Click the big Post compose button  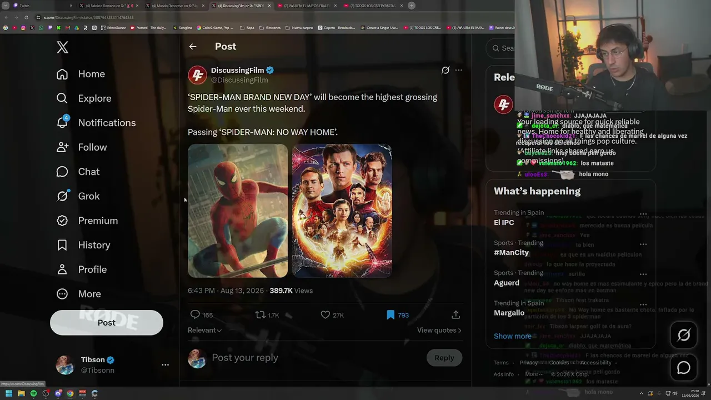(x=107, y=323)
